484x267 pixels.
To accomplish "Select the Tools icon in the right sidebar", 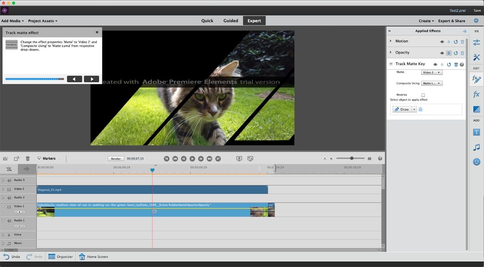I will [x=476, y=57].
